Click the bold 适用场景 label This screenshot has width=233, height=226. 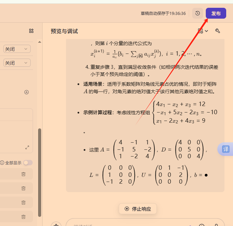(93, 84)
